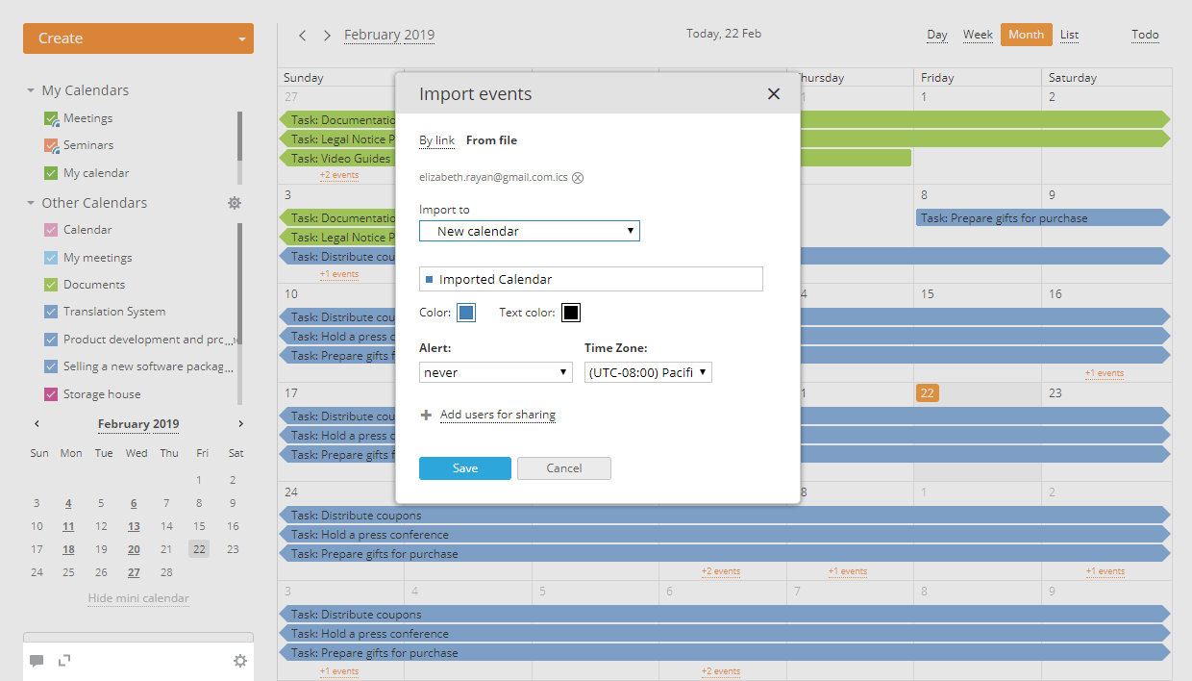Remove the attached elizabeth.rayan ics file

click(x=578, y=178)
